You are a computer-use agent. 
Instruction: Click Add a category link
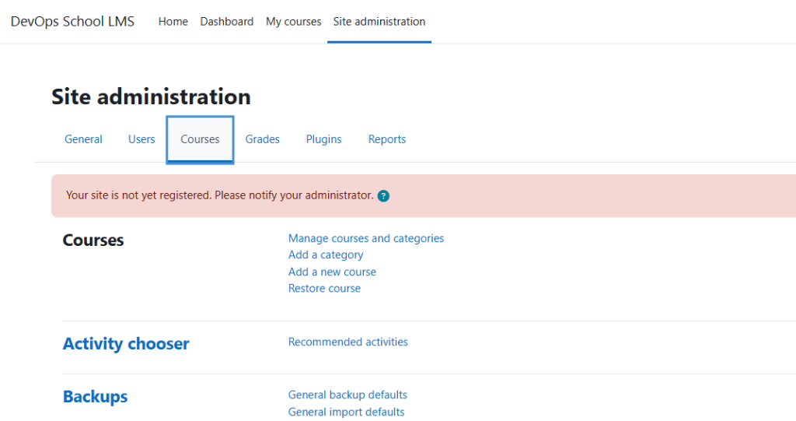click(x=326, y=254)
